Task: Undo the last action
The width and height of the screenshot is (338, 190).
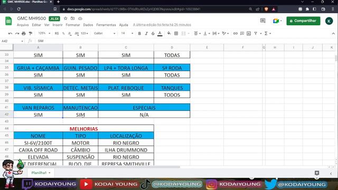Action: (10, 33)
